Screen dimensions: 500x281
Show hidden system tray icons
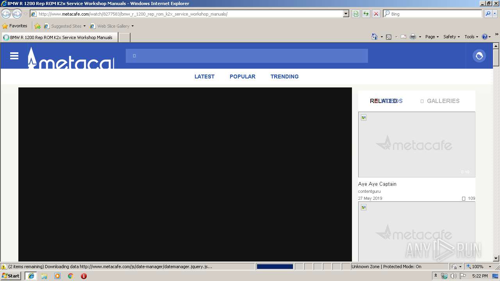(x=436, y=276)
